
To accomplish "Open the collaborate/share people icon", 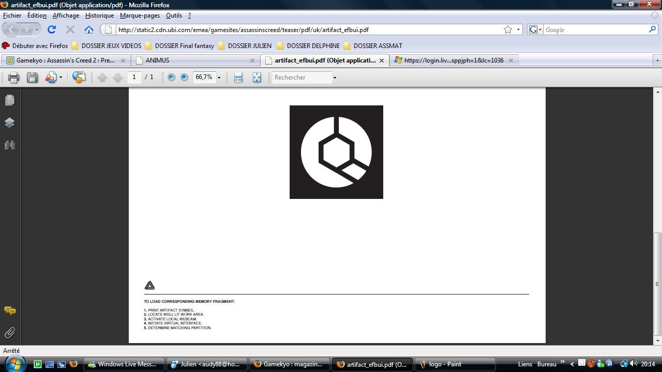I will click(51, 78).
